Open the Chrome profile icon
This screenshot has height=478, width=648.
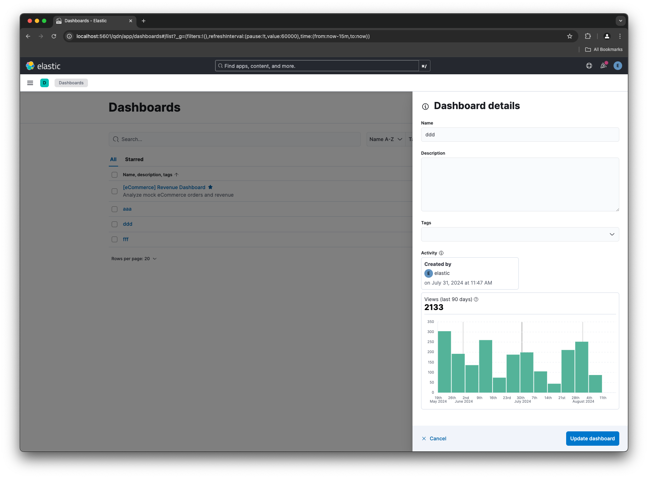(607, 36)
